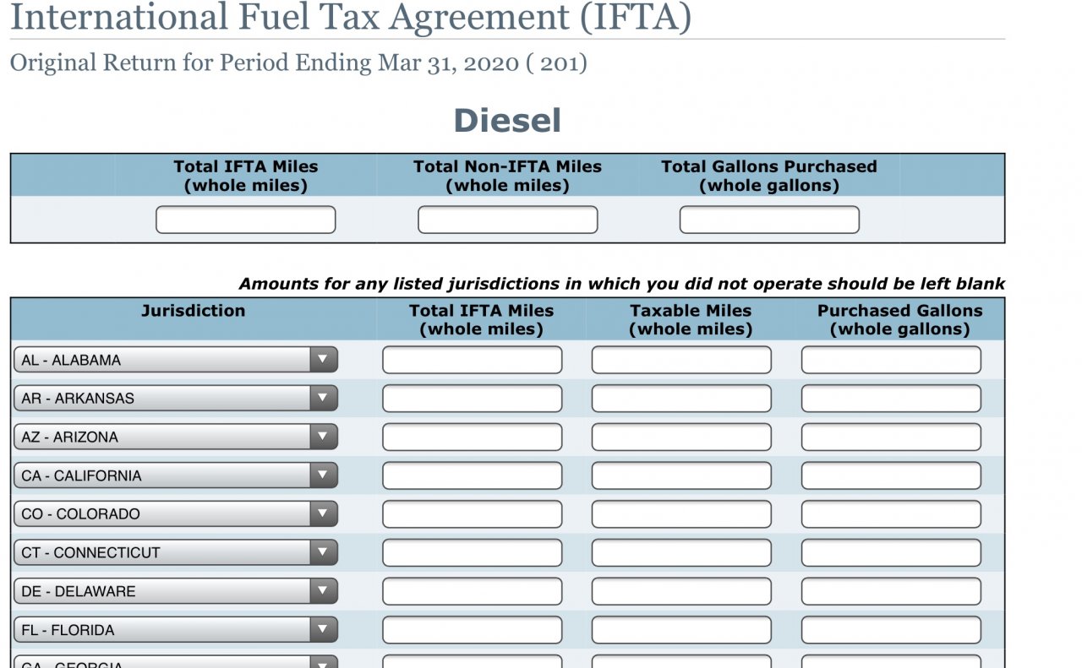Click the Total Gallons Purchased field

769,220
